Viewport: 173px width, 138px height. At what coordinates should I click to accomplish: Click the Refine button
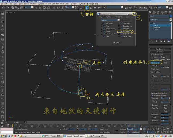click(155, 76)
